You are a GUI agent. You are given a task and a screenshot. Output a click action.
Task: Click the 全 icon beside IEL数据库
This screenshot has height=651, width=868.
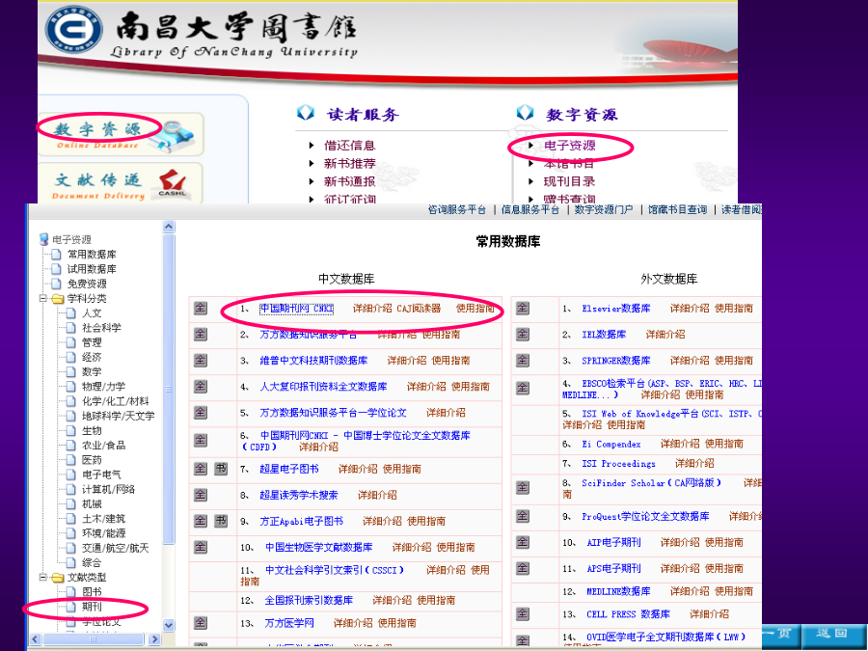click(x=523, y=334)
